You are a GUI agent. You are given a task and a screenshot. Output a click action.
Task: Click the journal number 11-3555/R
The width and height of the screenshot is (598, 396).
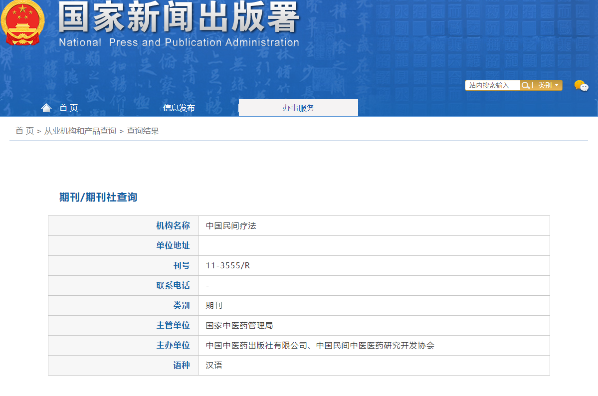228,265
